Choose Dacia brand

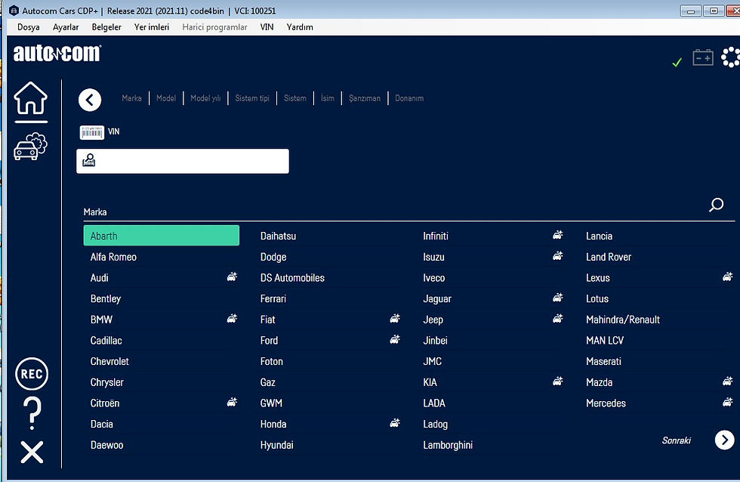click(101, 424)
